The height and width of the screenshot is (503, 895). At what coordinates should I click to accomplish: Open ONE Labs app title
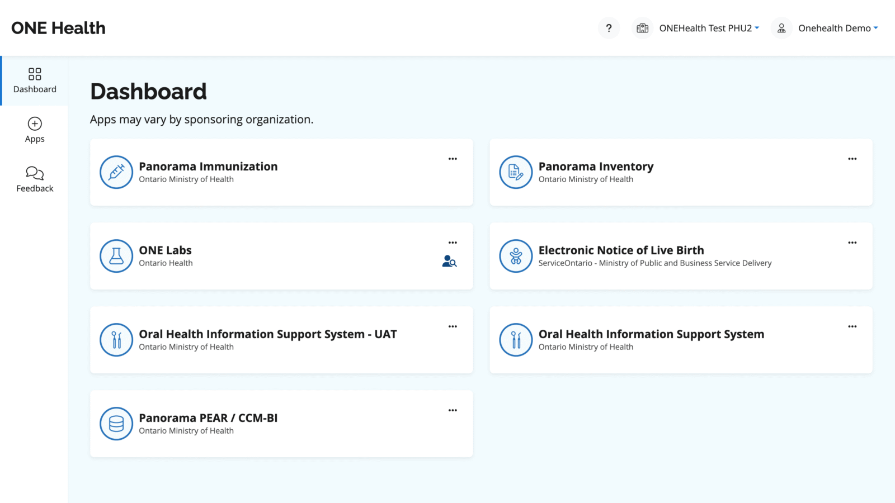(165, 250)
